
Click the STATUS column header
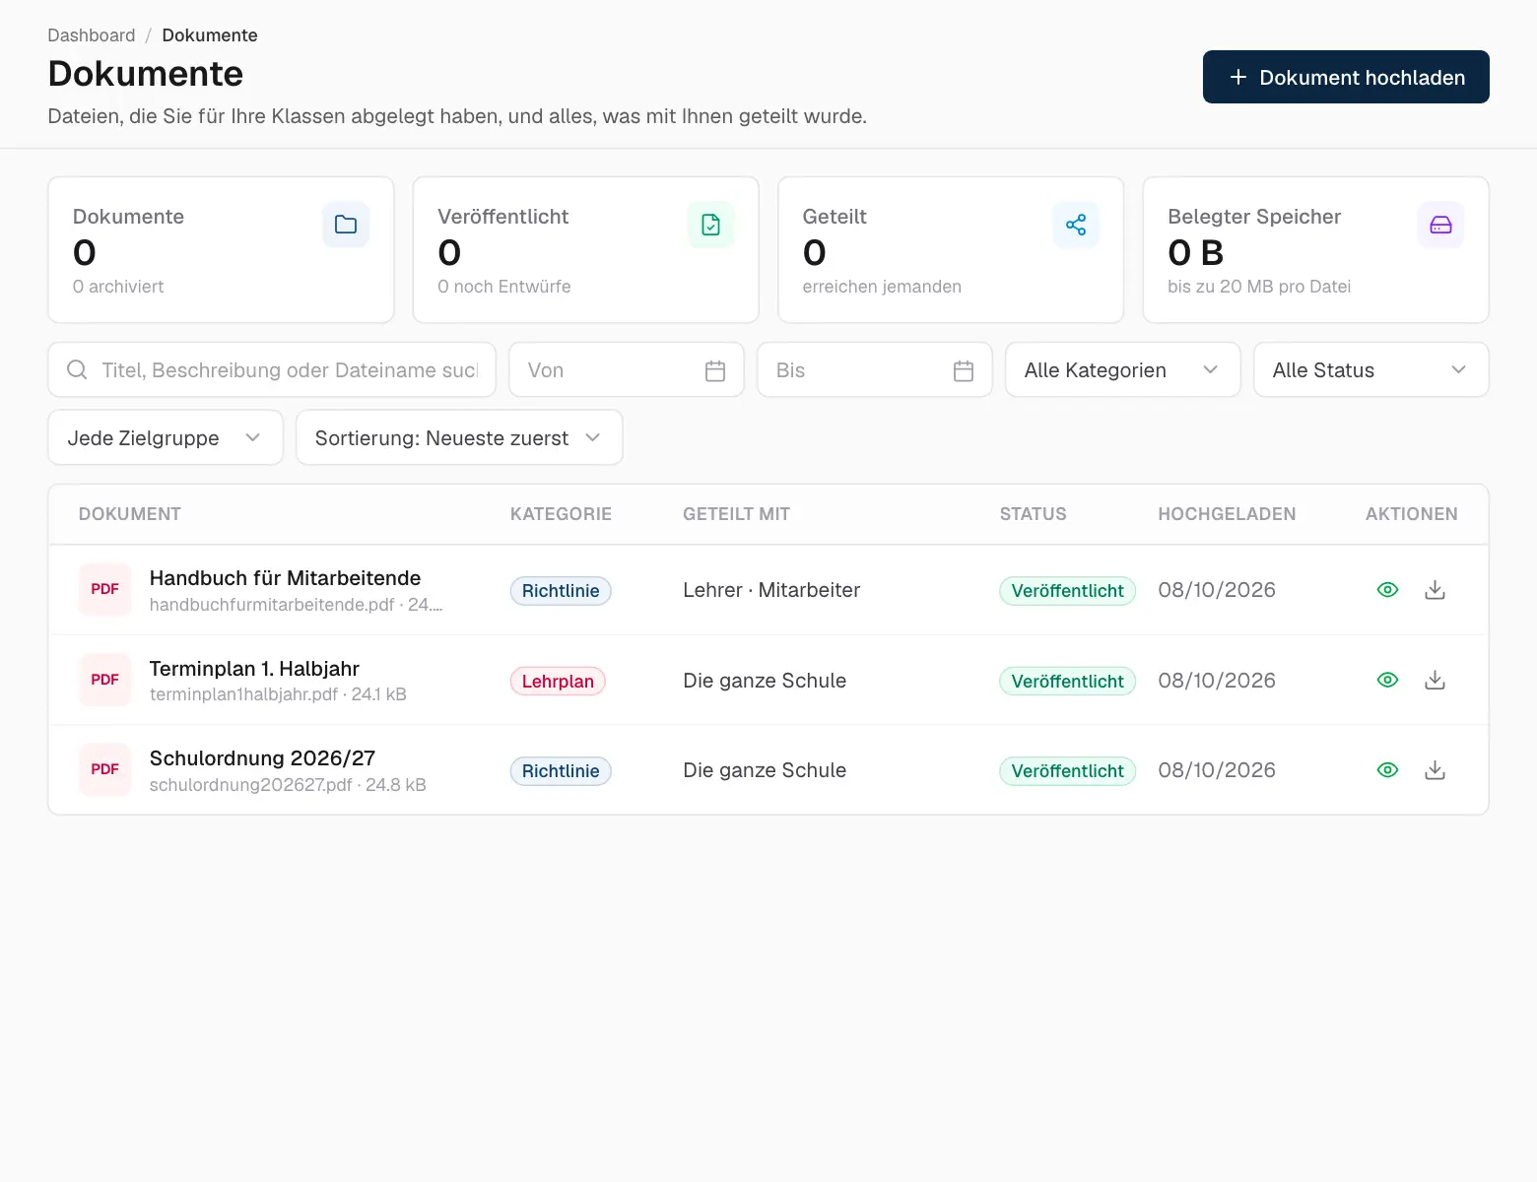1033,514
